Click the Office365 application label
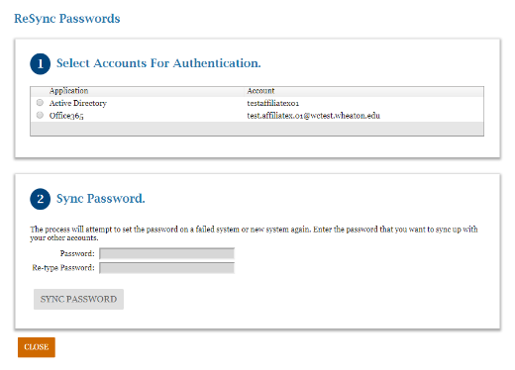 point(66,116)
